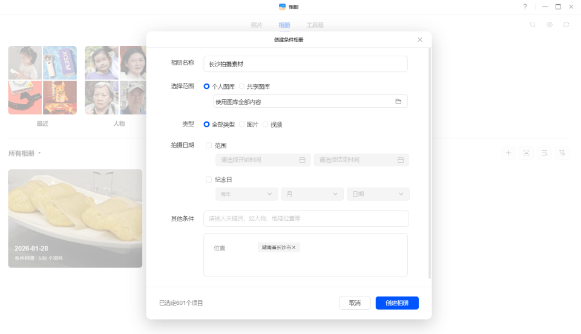Click the 请选择开始时间 field
The width and height of the screenshot is (581, 334).
263,160
